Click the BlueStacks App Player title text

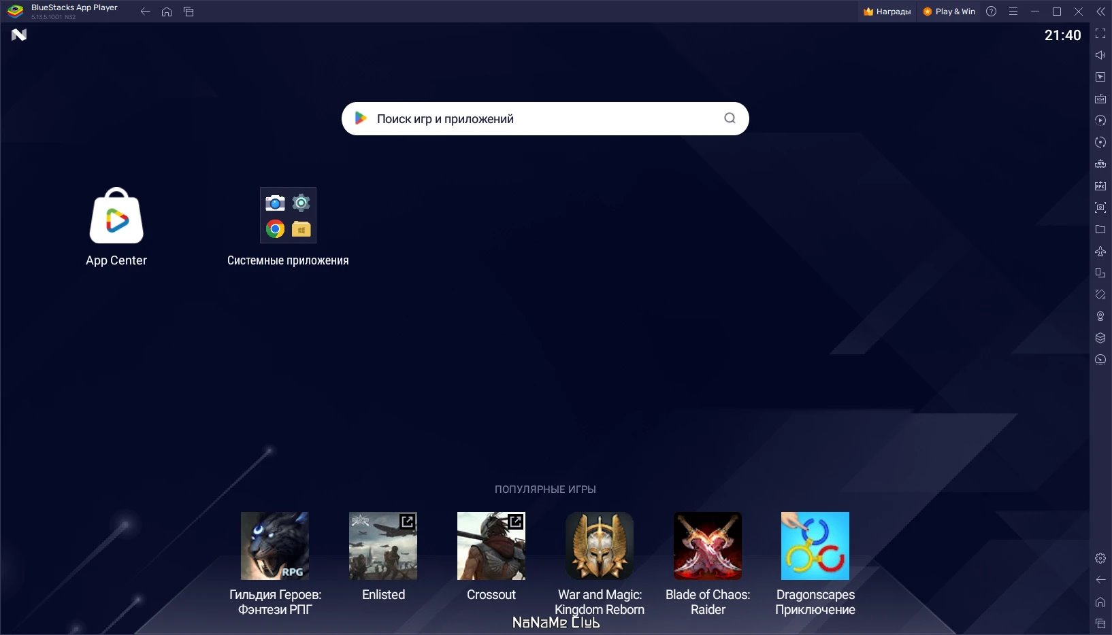coord(74,7)
